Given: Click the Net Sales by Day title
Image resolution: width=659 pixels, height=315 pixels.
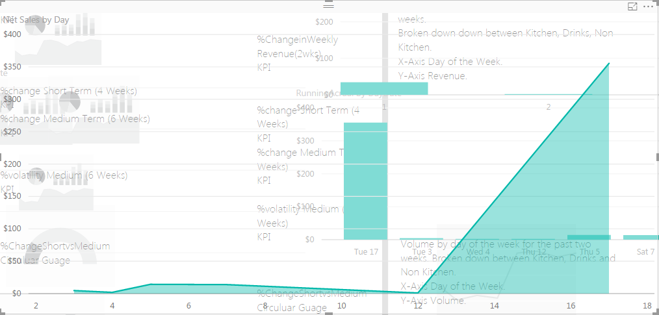Looking at the screenshot, I should 36,19.
